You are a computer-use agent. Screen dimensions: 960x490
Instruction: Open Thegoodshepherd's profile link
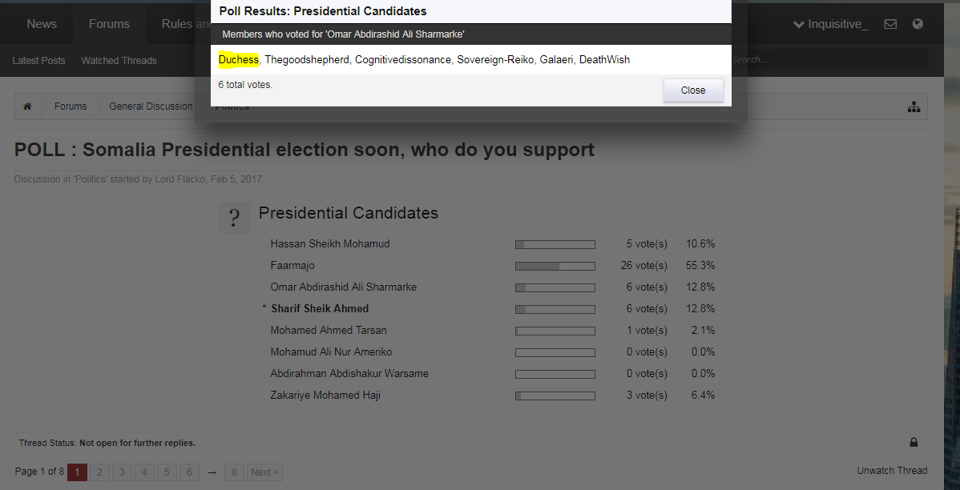pos(307,60)
